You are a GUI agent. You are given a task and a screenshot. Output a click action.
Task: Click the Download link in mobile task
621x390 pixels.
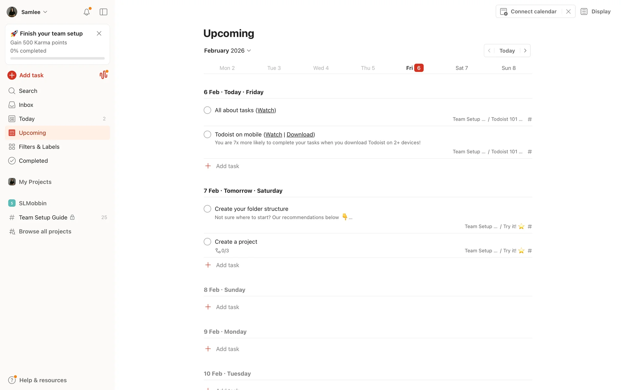coord(300,134)
